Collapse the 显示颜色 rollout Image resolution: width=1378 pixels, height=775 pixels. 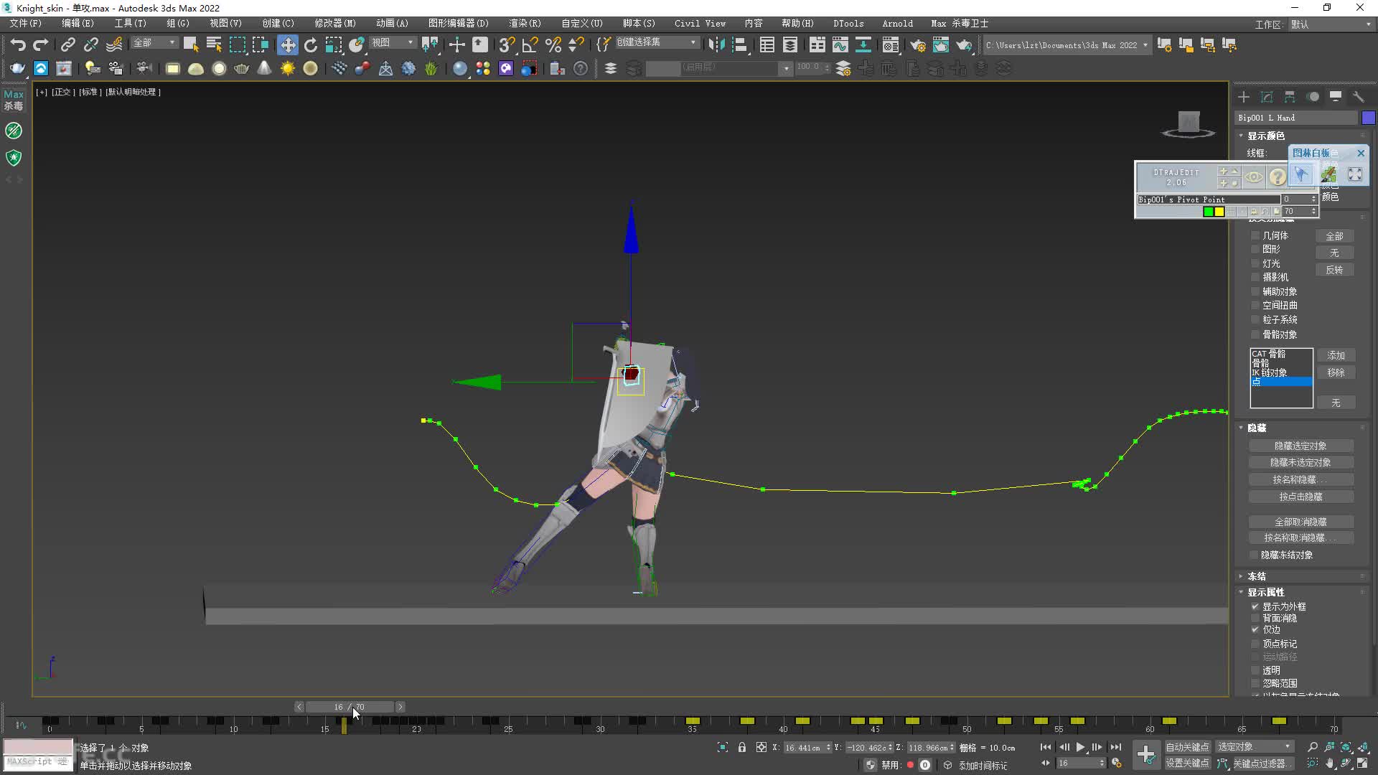1265,136
